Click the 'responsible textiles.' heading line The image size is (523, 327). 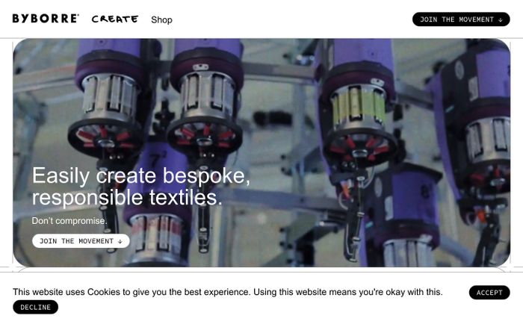(x=127, y=198)
